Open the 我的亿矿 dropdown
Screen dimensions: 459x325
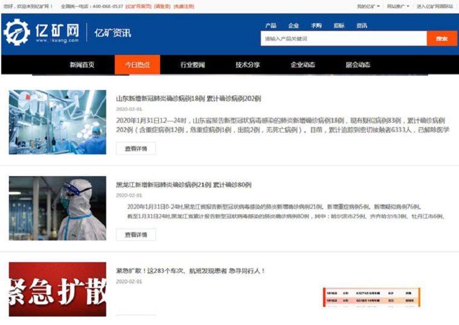[368, 7]
